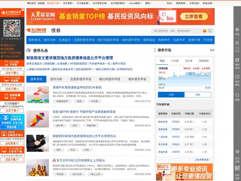Viewport: 241px width, 181px height.
Task: Open the 债券计算器 link
Action: click(x=119, y=64)
